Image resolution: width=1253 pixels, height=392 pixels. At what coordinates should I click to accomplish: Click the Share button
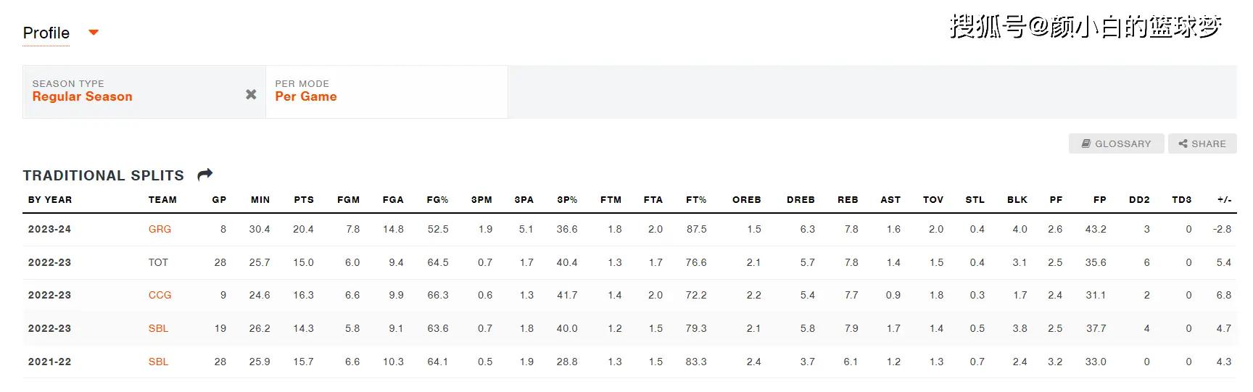[x=1202, y=143]
